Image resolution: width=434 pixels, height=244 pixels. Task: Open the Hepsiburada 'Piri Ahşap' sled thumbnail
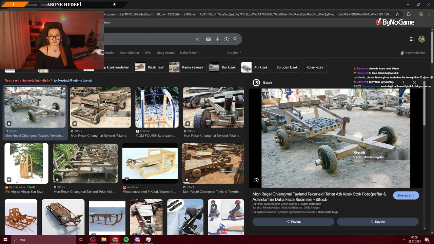pyautogui.click(x=26, y=163)
